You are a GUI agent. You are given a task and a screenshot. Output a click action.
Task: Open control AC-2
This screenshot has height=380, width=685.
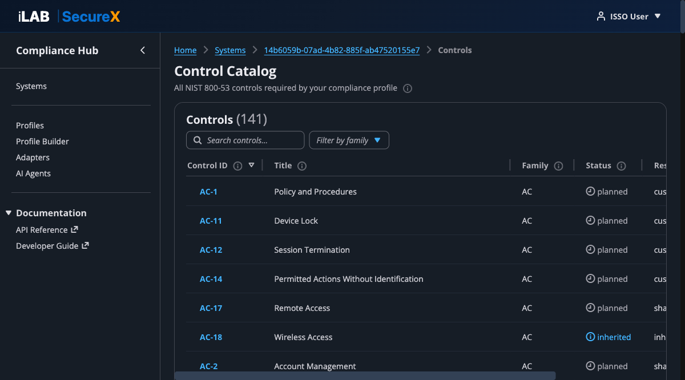pyautogui.click(x=208, y=366)
